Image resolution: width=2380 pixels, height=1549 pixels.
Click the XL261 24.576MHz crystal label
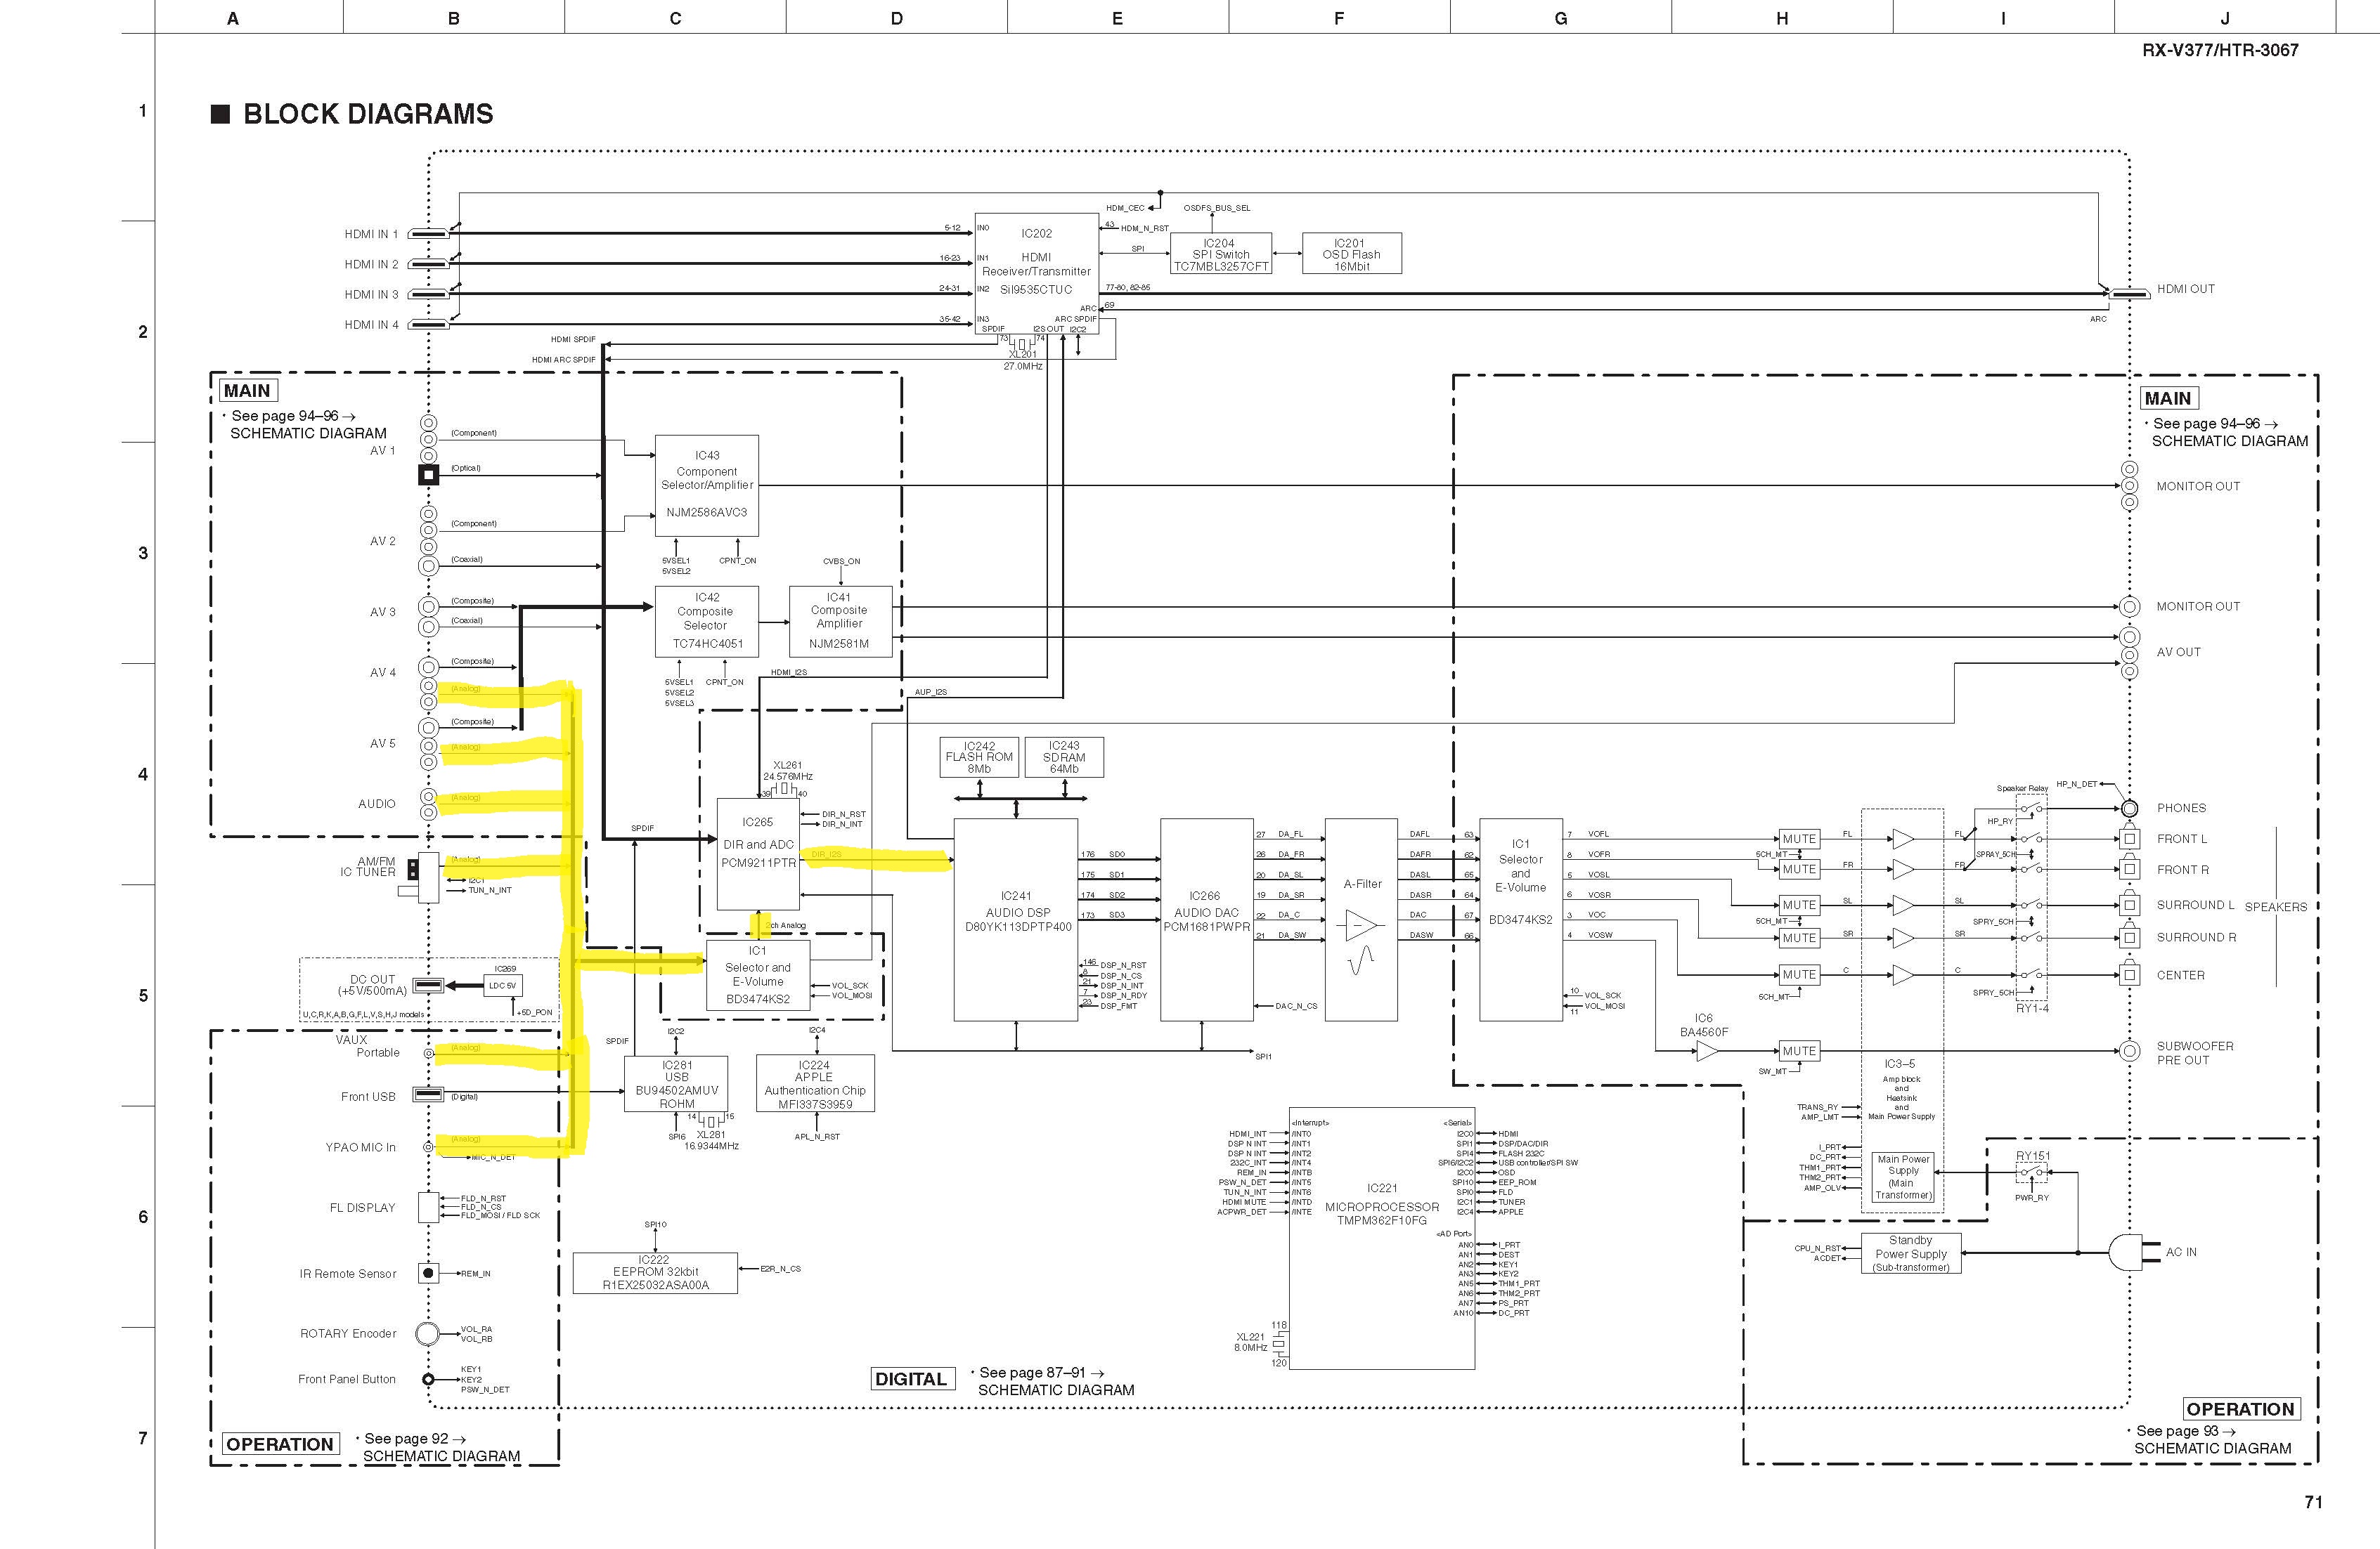coord(788,771)
